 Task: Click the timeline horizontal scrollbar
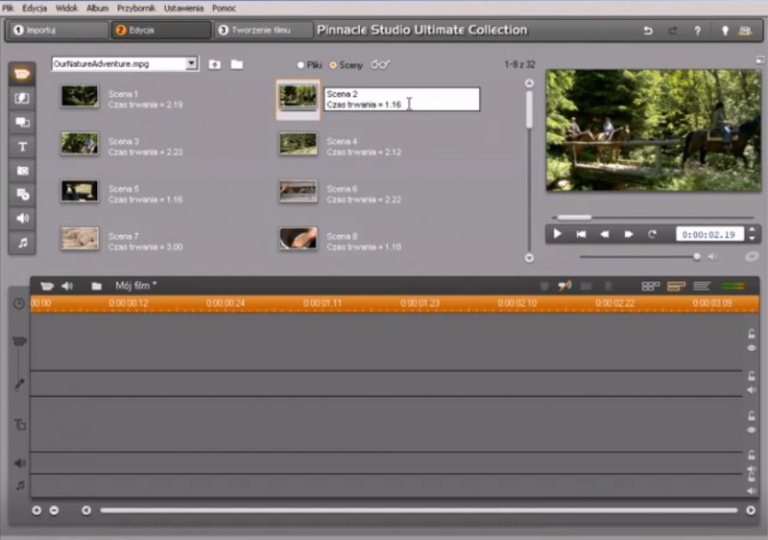(x=419, y=510)
